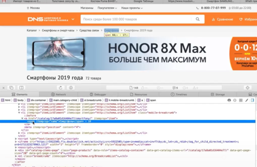Open the Сравнение comparison icon
The width and height of the screenshot is (257, 167).
coord(213,20)
